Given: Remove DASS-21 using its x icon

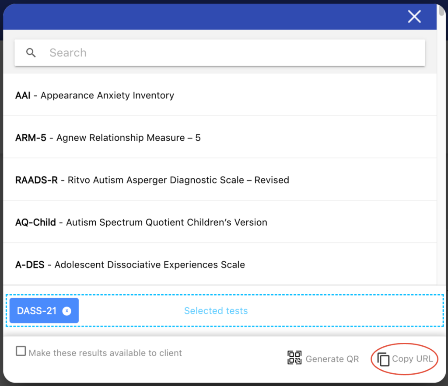Looking at the screenshot, I should [x=67, y=311].
